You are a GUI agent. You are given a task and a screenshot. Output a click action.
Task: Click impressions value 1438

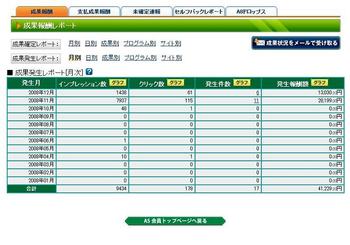point(121,93)
